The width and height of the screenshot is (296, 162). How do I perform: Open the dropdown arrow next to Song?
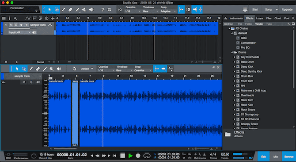tap(277, 10)
